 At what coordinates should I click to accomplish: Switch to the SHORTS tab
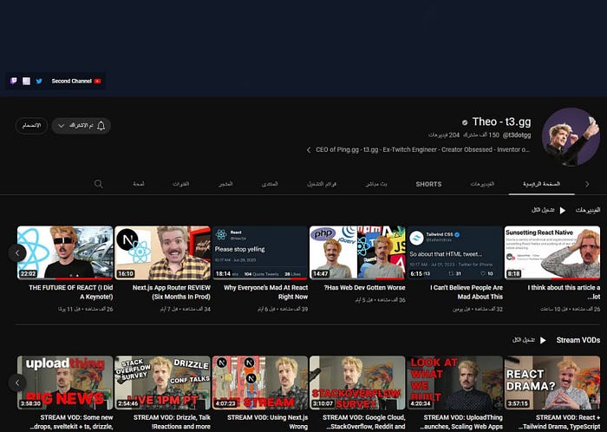[428, 184]
